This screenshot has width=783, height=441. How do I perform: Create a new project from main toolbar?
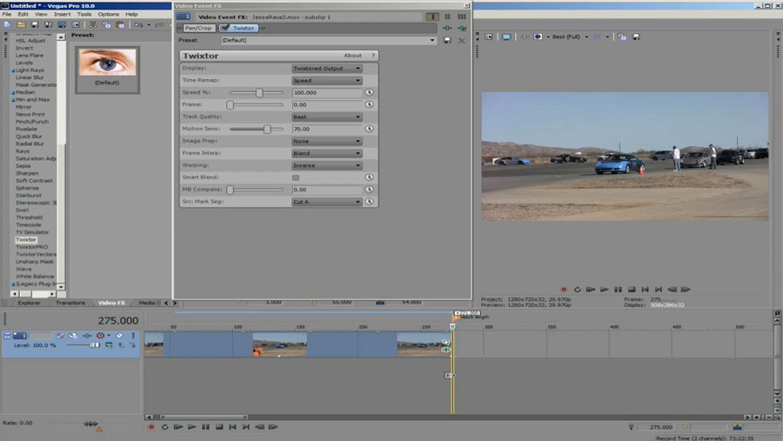coord(8,24)
